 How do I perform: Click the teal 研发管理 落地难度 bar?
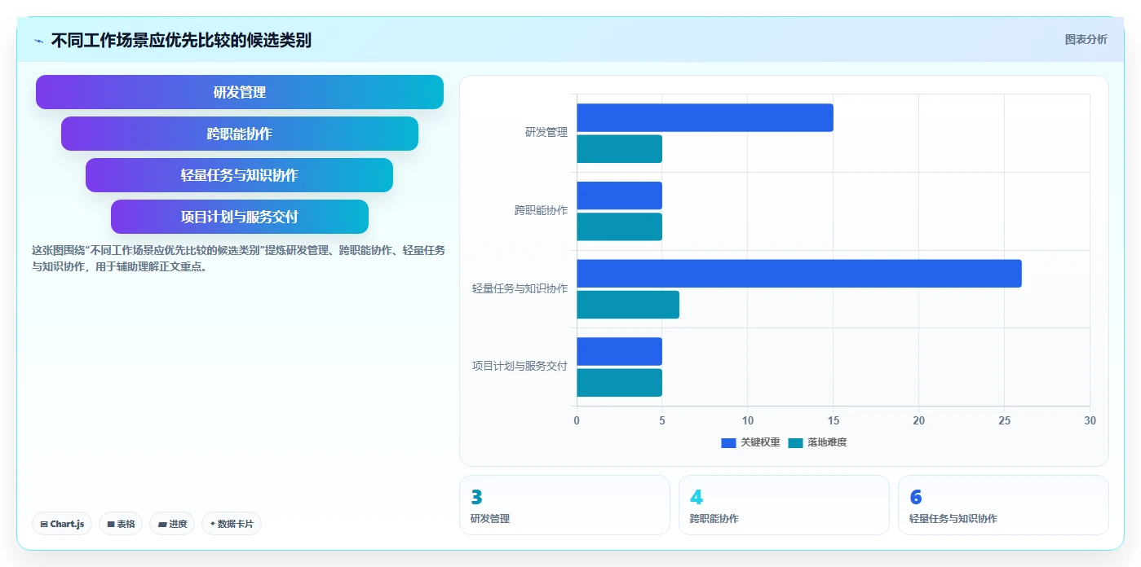coord(619,149)
